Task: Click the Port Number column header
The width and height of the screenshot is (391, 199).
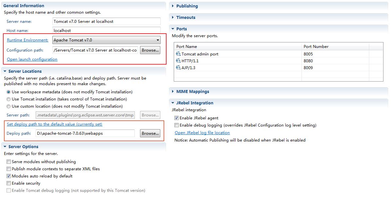Action: click(x=335, y=46)
